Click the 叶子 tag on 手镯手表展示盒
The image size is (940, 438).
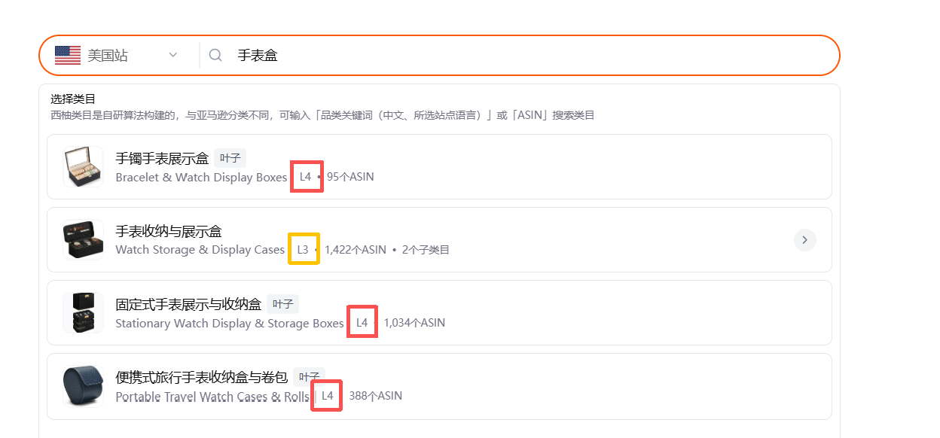(x=230, y=158)
